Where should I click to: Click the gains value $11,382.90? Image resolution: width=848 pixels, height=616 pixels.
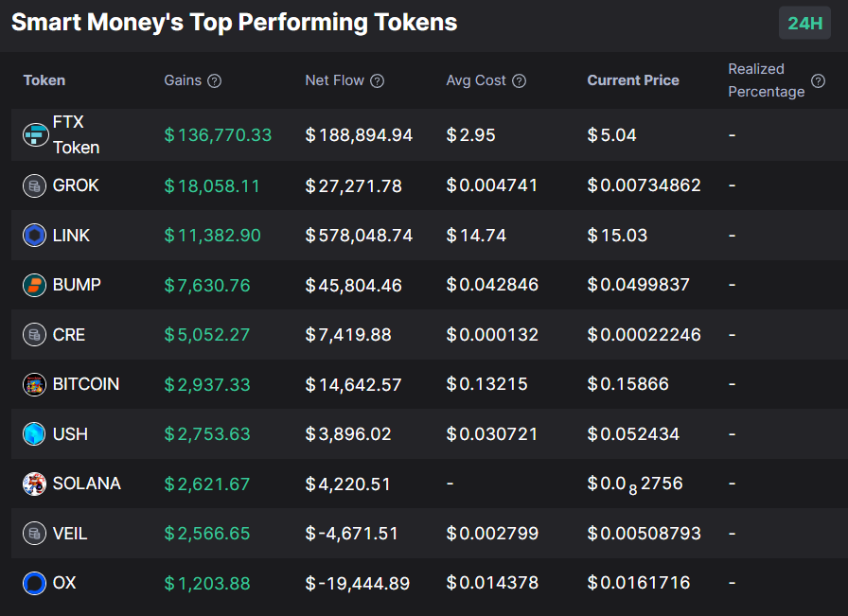(213, 236)
